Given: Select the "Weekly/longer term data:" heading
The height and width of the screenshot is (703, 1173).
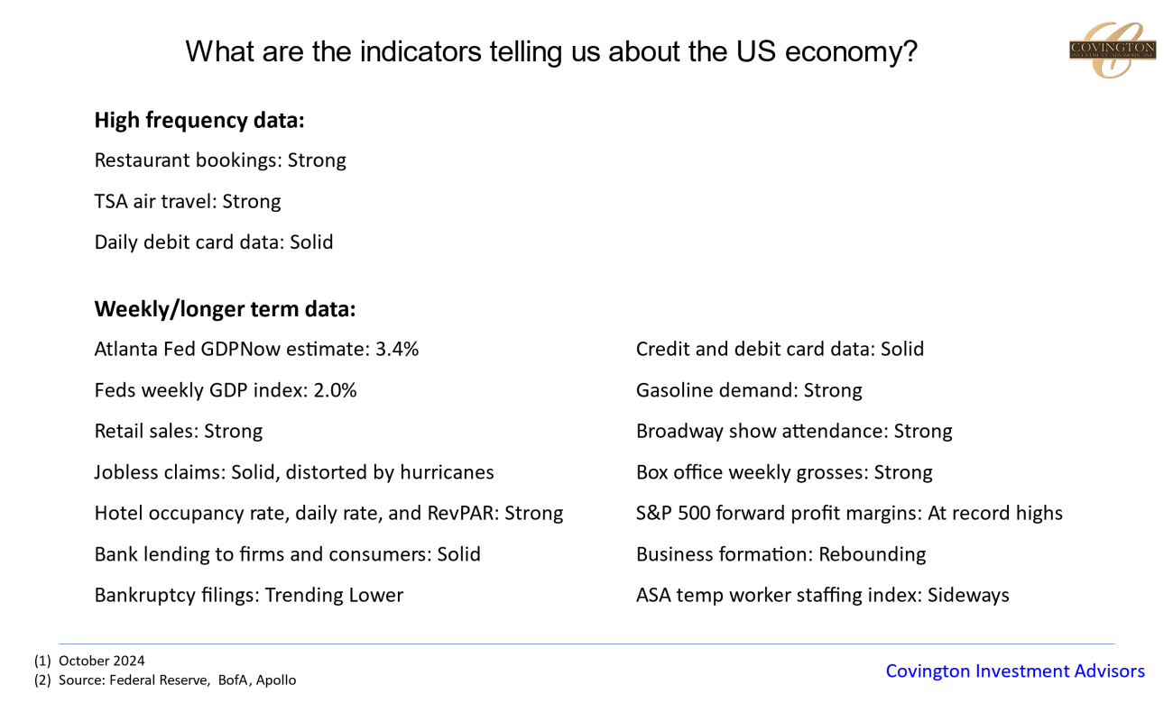Looking at the screenshot, I should 225,309.
